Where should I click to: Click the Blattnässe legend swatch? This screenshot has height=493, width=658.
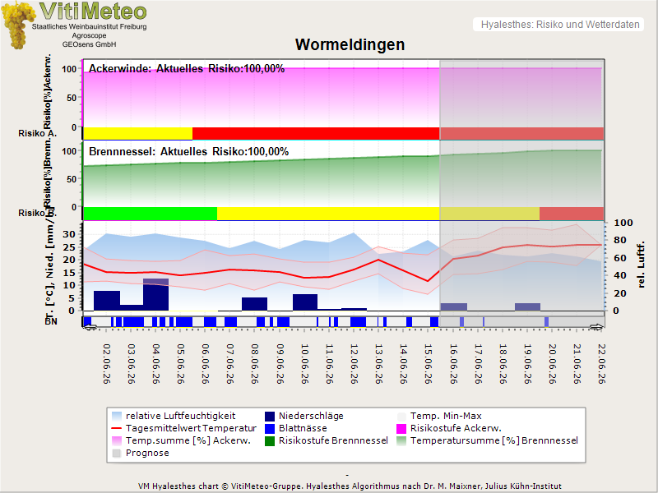click(270, 428)
